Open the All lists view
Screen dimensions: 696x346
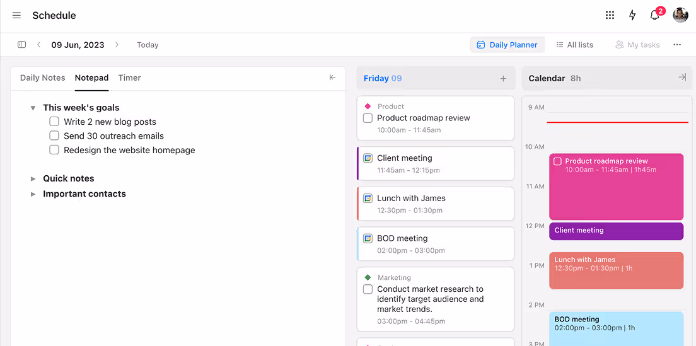tap(574, 45)
